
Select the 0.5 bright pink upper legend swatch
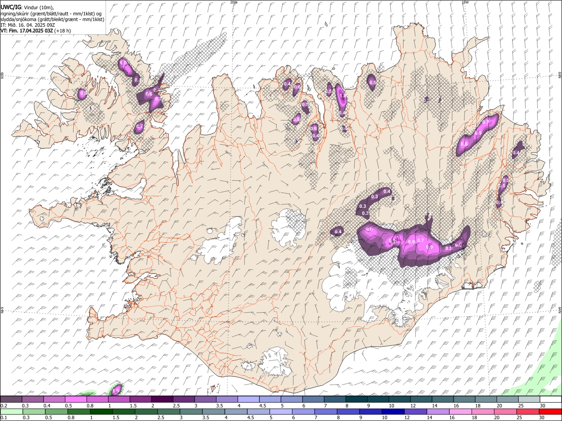(76, 399)
